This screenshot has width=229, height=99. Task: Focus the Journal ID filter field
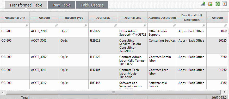(x=103, y=25)
